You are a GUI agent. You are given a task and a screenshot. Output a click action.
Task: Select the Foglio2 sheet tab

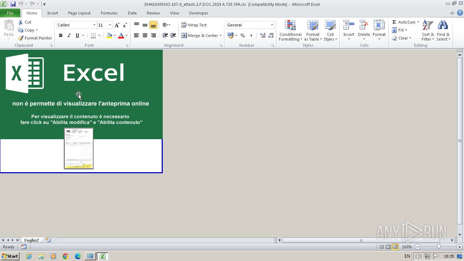[x=32, y=240]
